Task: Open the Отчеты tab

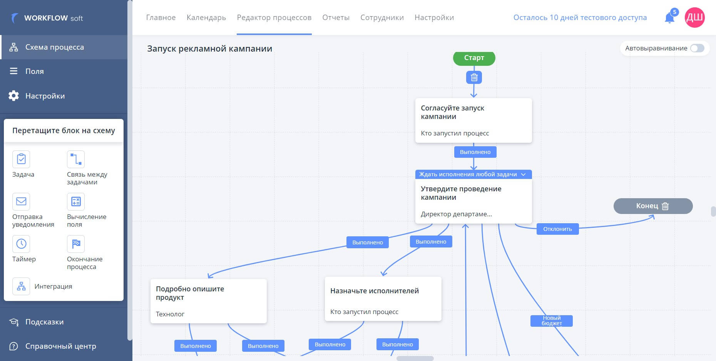Action: click(x=336, y=17)
